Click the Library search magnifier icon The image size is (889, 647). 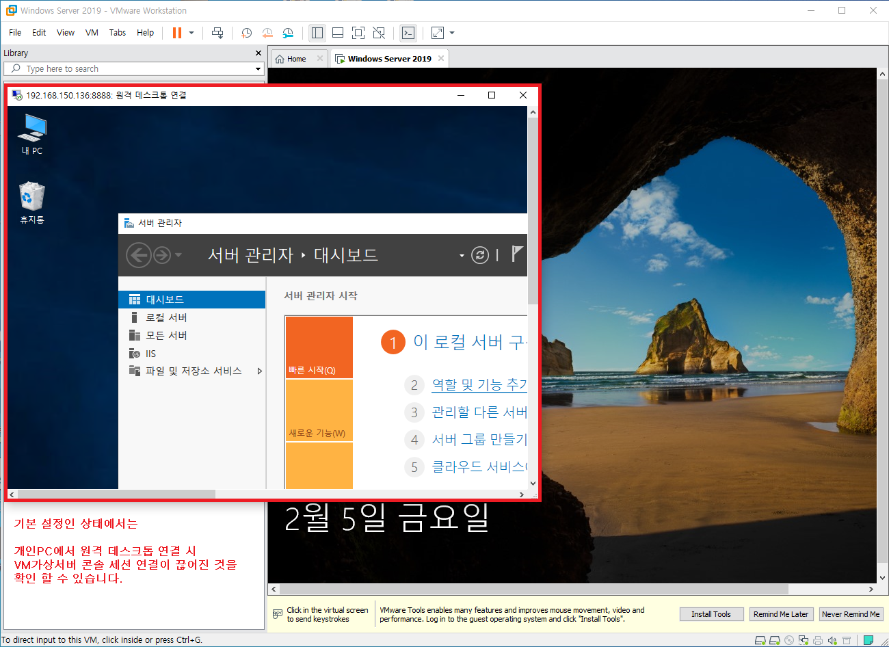click(16, 68)
